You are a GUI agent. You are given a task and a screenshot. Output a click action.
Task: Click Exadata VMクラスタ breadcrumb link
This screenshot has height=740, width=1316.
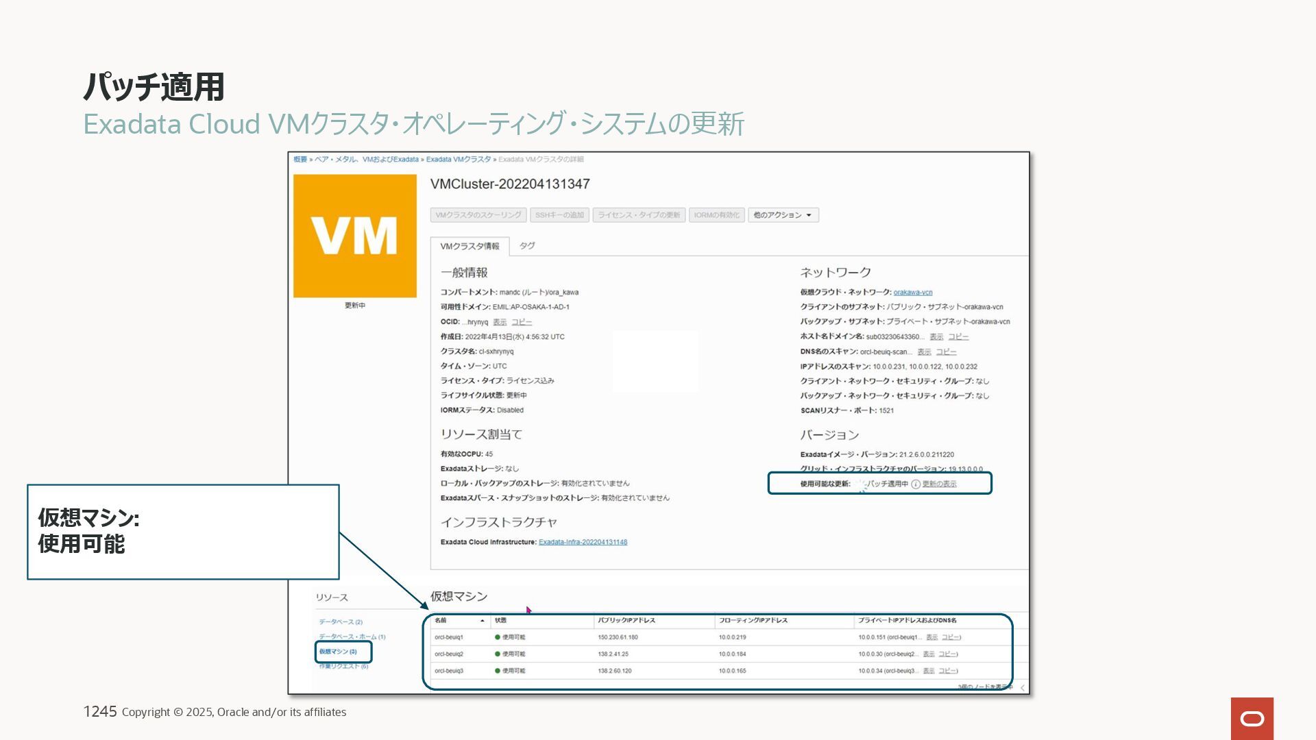[x=458, y=160]
